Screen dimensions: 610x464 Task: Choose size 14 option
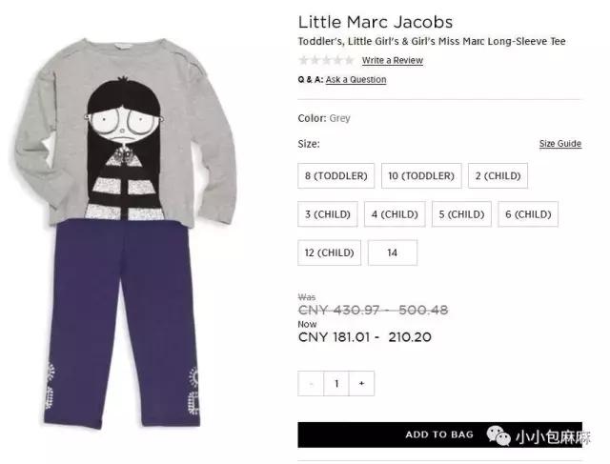click(393, 252)
